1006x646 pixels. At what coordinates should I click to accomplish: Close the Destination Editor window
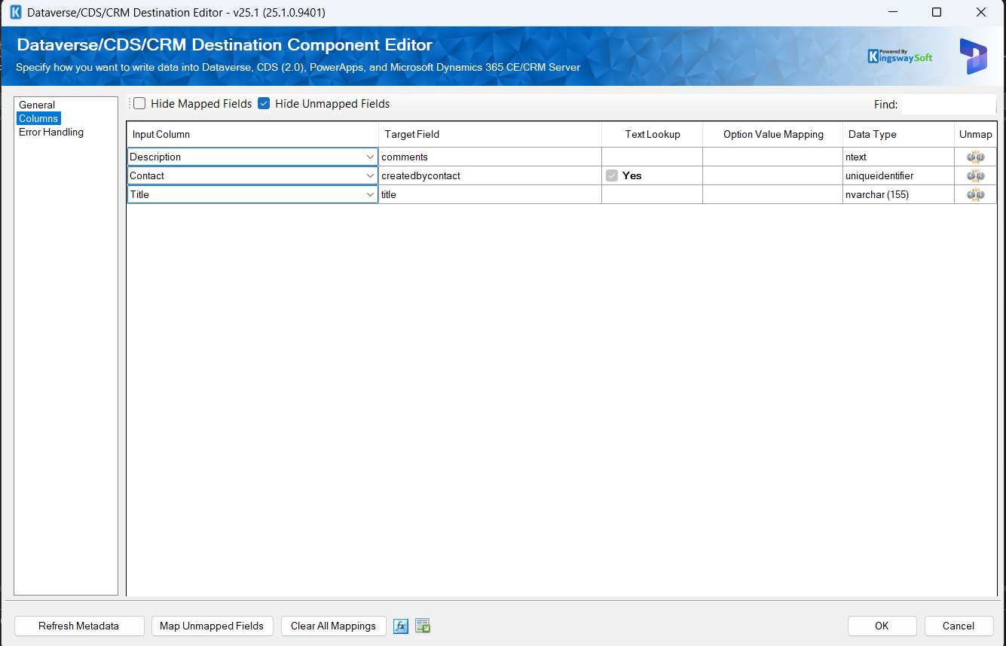coord(981,12)
